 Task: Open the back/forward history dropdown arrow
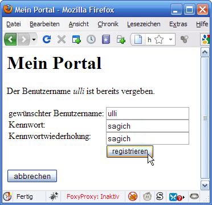(34, 39)
